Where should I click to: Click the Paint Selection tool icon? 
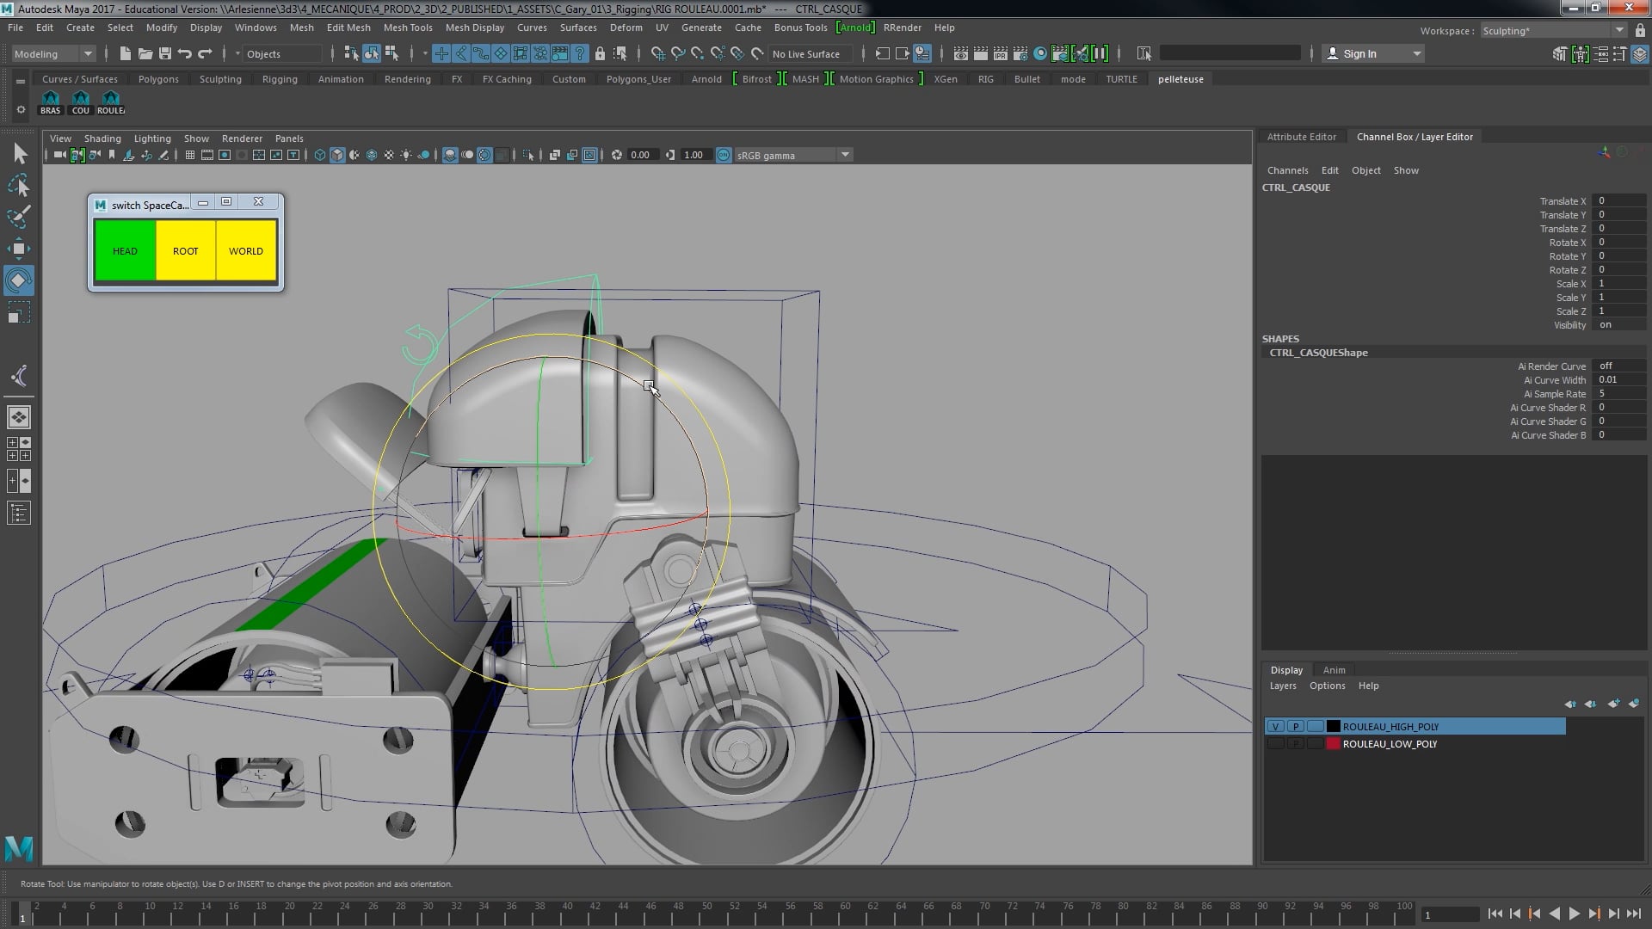(19, 216)
